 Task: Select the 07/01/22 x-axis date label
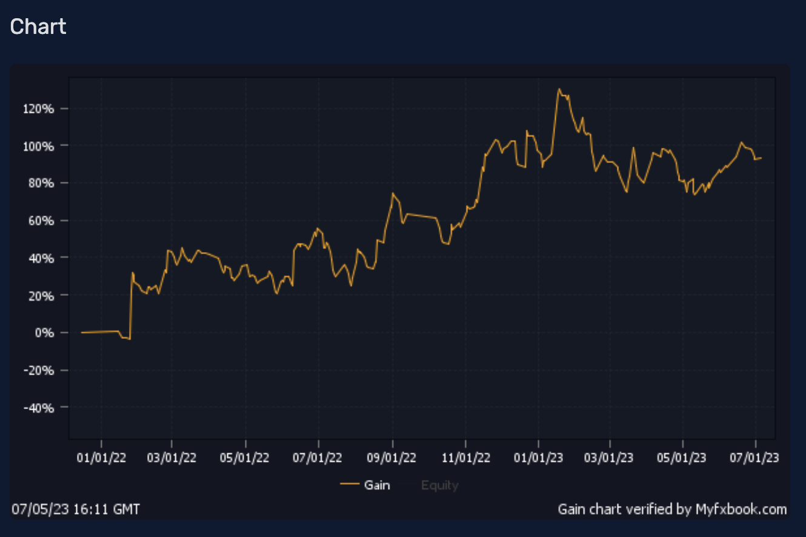click(318, 458)
